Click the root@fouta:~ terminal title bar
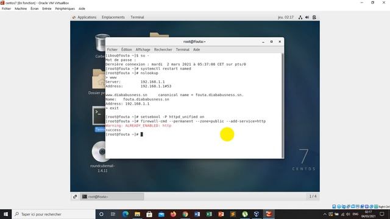The height and width of the screenshot is (219, 390). point(194,41)
